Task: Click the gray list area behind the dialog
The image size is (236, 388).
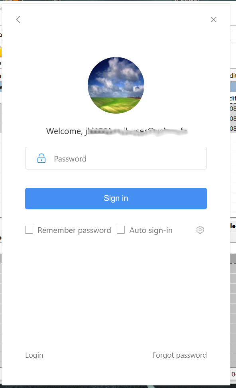Action: pos(233,309)
